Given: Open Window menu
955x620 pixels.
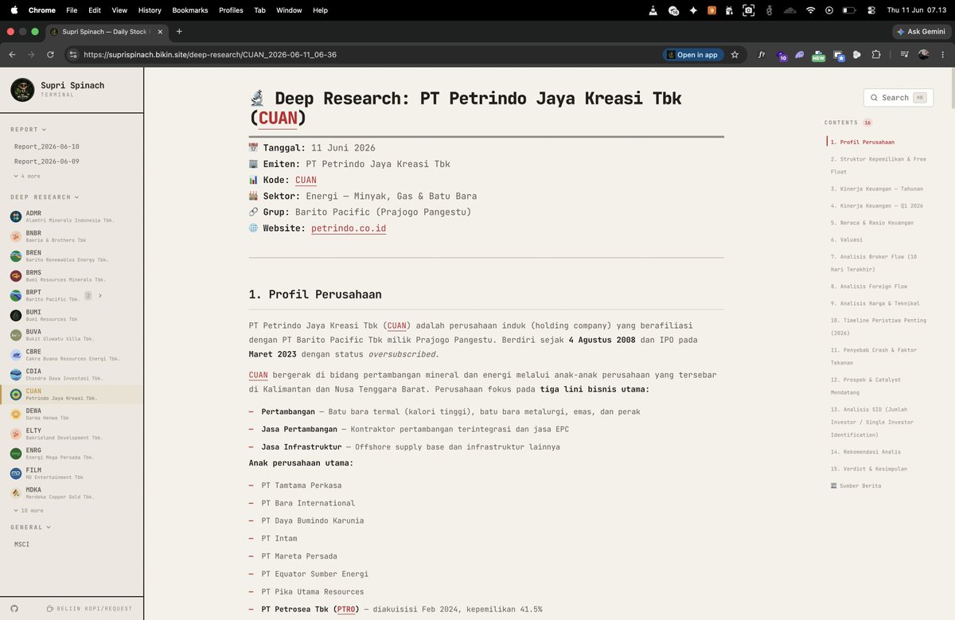Looking at the screenshot, I should [289, 10].
